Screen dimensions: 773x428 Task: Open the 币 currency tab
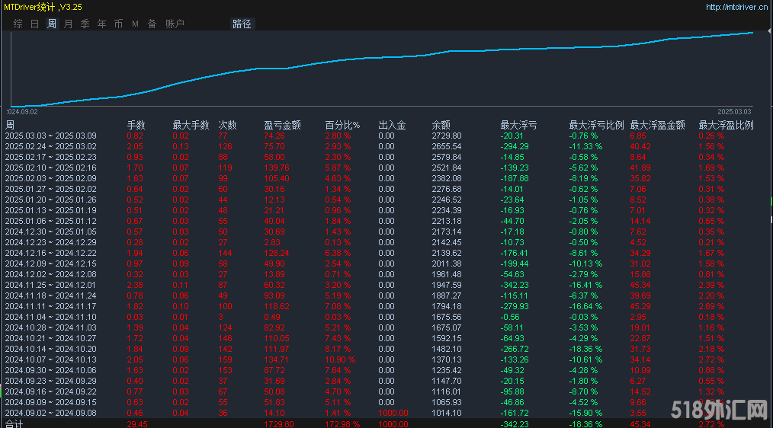[118, 24]
